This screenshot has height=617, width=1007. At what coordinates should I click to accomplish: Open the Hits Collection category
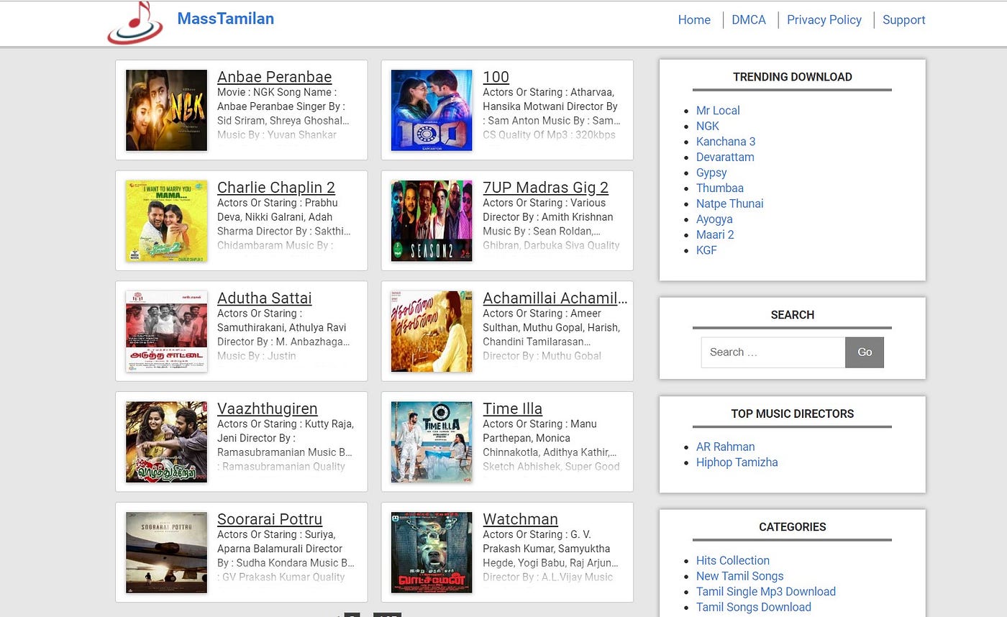pos(733,560)
